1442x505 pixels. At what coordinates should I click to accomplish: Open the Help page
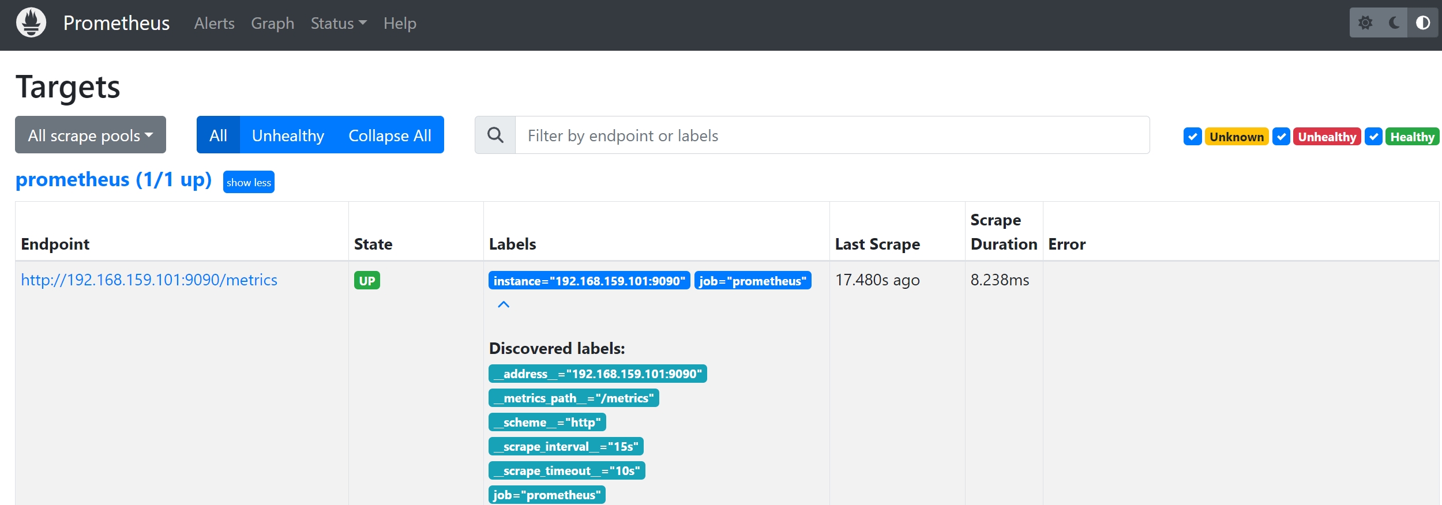click(x=400, y=23)
